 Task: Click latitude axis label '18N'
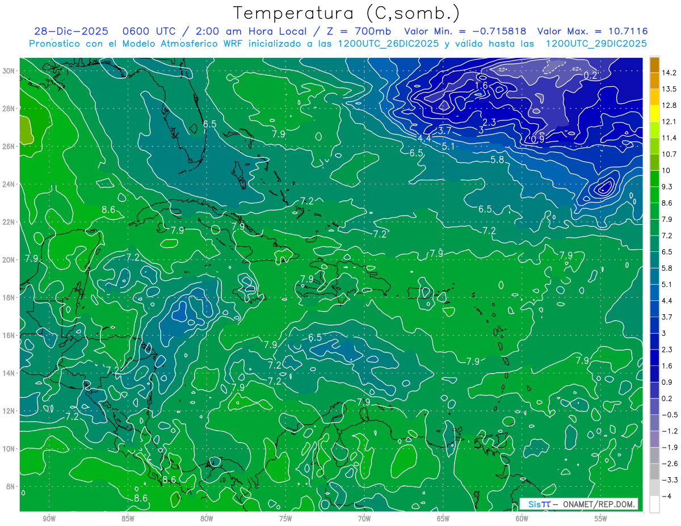9,297
